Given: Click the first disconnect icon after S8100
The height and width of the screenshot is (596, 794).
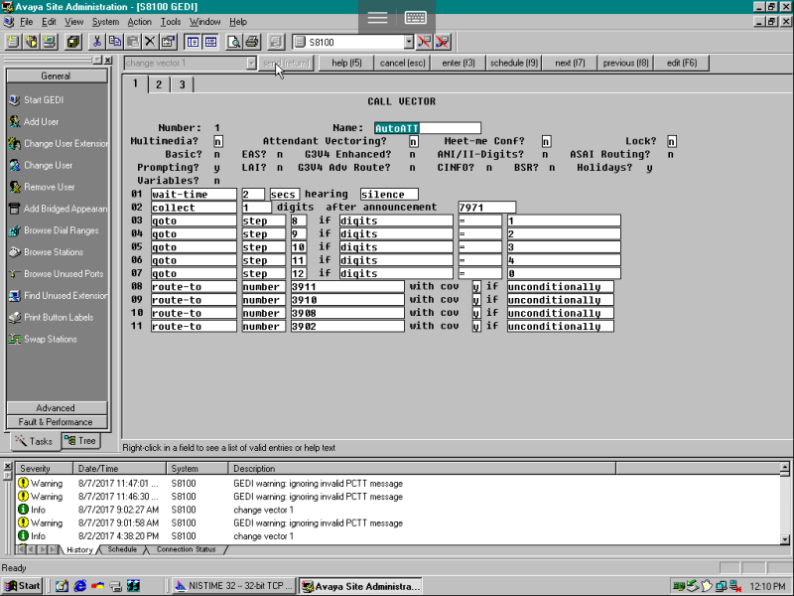Looking at the screenshot, I should pyautogui.click(x=425, y=42).
